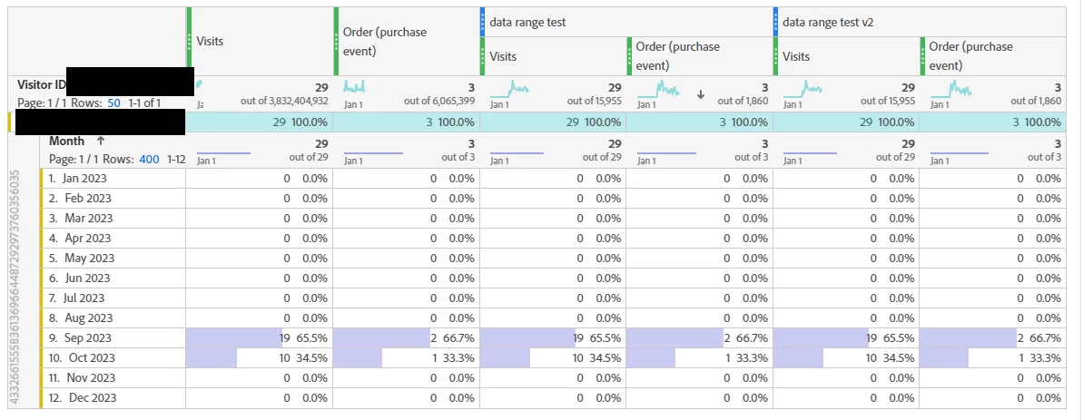Click highlighted 29 100.0% cell under top-level Visits
The width and height of the screenshot is (1083, 420).
259,122
